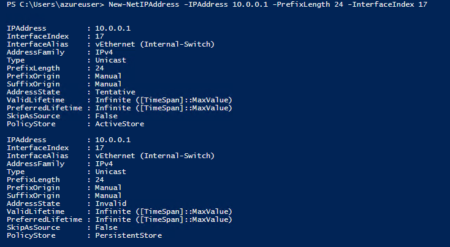Click second vEthernet (Internal-Switch) alias value
The height and width of the screenshot is (247, 450).
(x=154, y=156)
